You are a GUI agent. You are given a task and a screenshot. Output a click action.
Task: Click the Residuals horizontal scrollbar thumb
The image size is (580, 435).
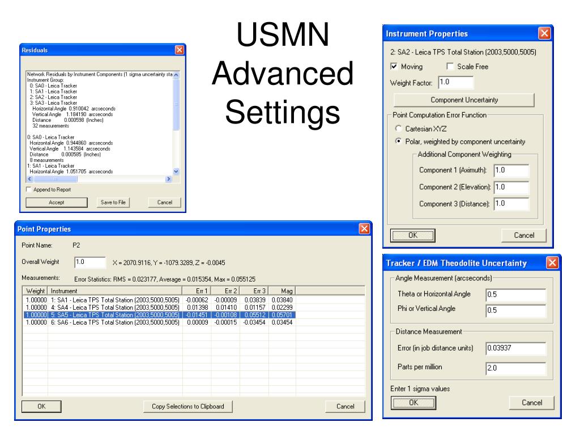pyautogui.click(x=56, y=179)
